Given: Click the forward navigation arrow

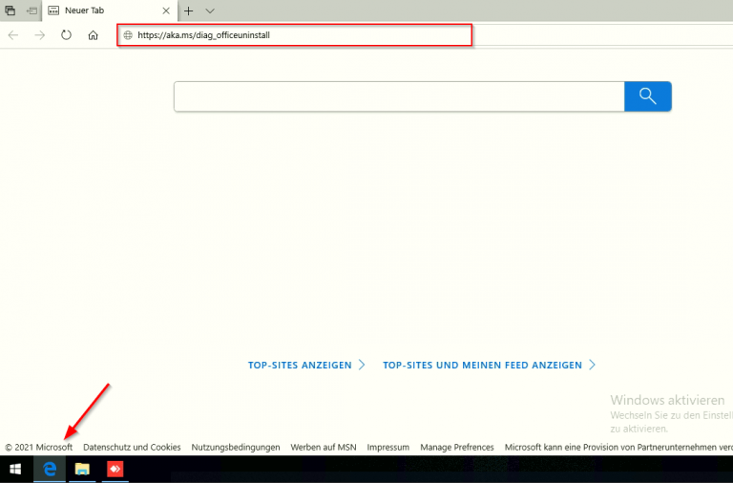Looking at the screenshot, I should click(x=39, y=35).
